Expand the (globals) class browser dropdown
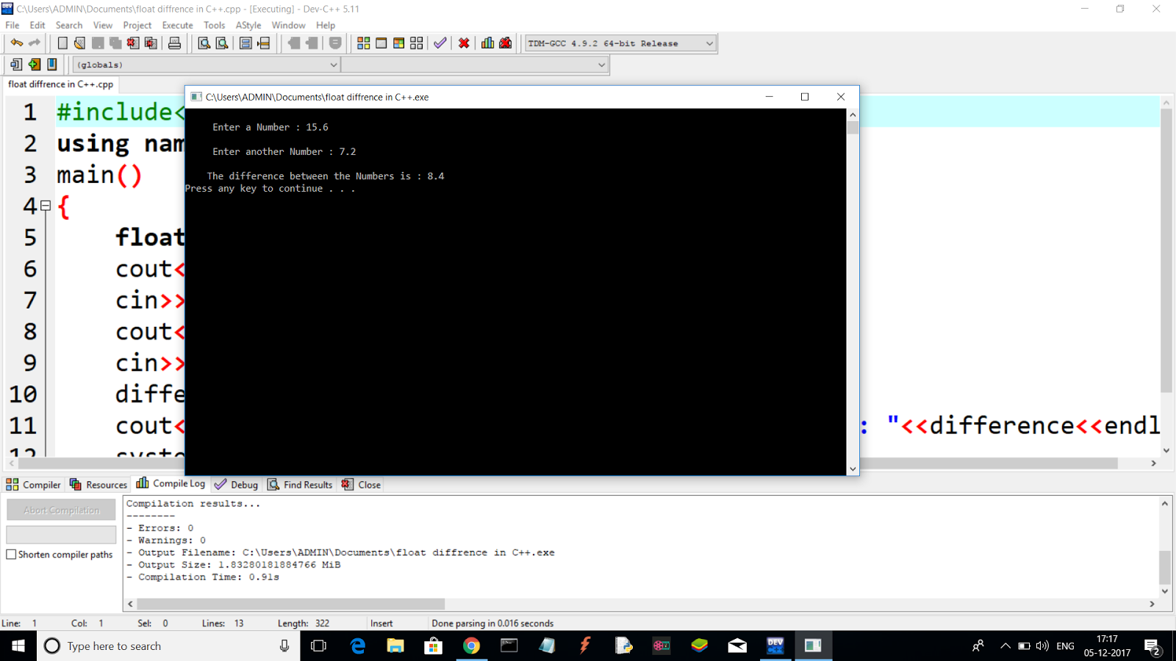 click(334, 65)
